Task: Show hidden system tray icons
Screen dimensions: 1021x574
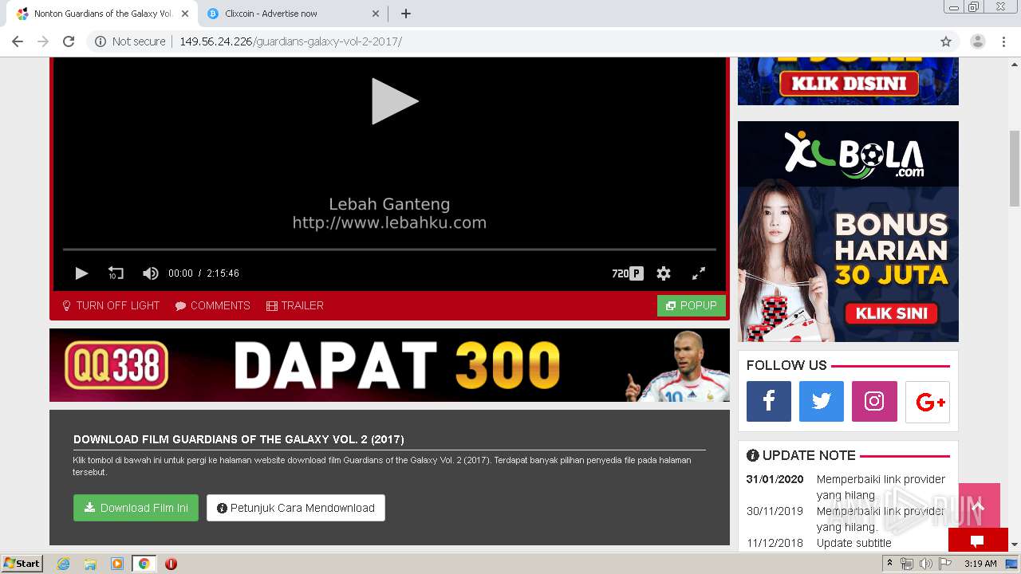Action: (890, 564)
